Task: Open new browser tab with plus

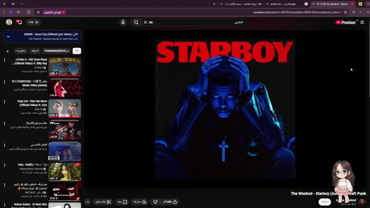Action: click(214, 4)
